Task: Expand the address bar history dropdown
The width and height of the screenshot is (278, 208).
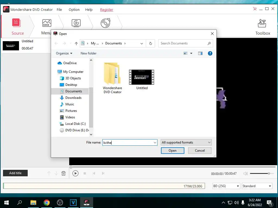Action: 142,44
